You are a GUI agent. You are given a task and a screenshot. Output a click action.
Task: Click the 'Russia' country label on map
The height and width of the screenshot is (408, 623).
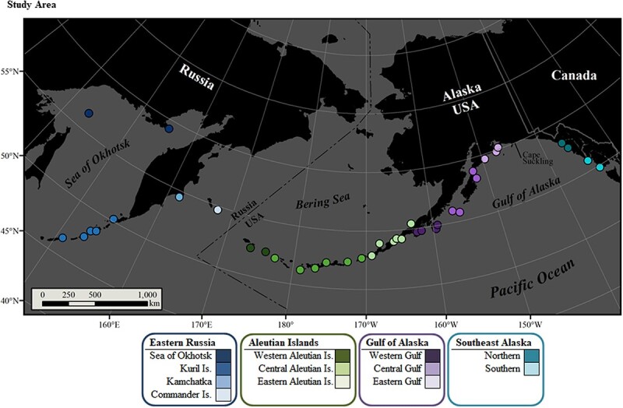197,76
